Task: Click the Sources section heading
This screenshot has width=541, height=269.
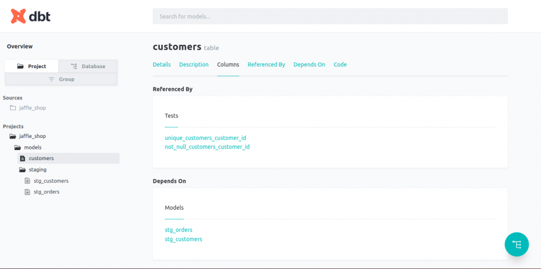Action: coord(13,98)
